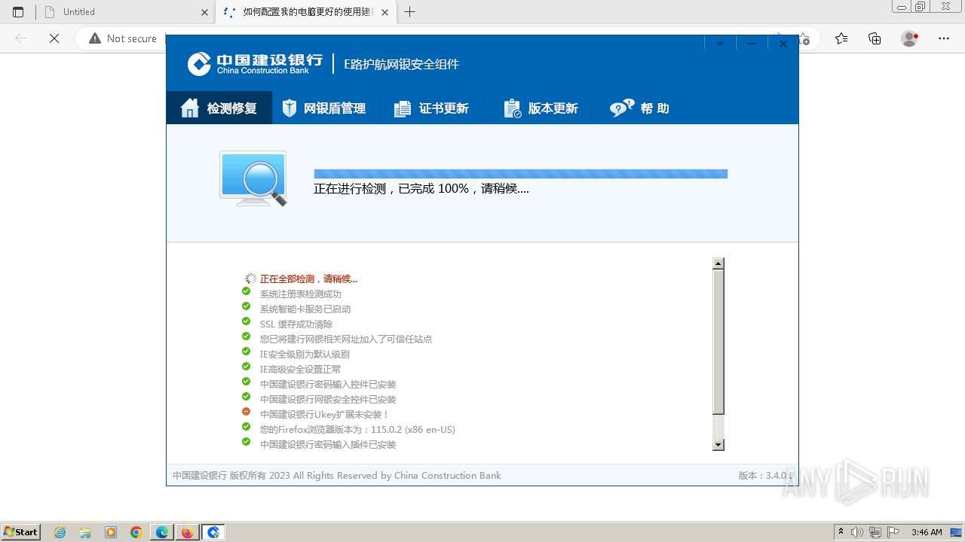Switch to the Untitled browser tab
Screen dimensions: 965x542
tap(125, 12)
